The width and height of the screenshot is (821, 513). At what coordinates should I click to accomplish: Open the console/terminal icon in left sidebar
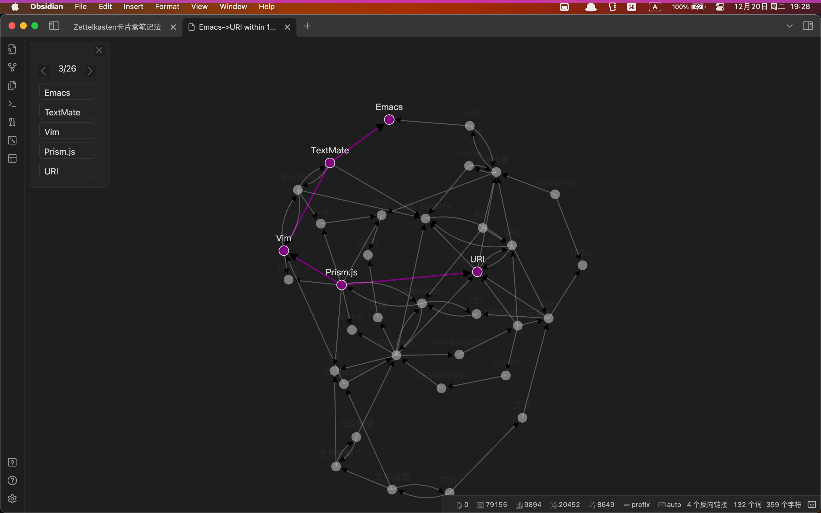12,103
